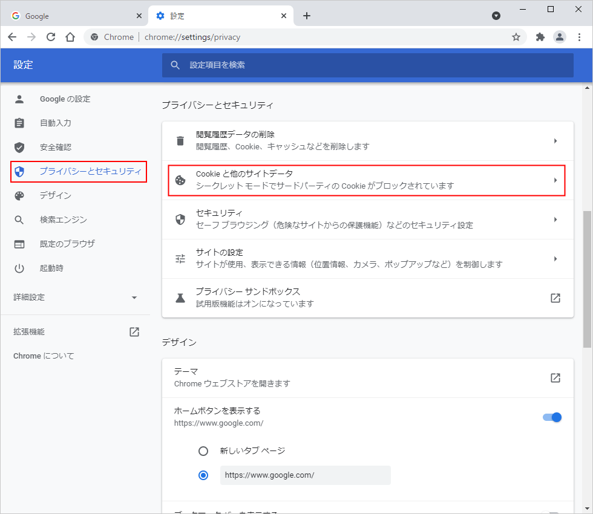The height and width of the screenshot is (514, 593).
Task: Click the Google の設定 person icon
Action: click(19, 99)
